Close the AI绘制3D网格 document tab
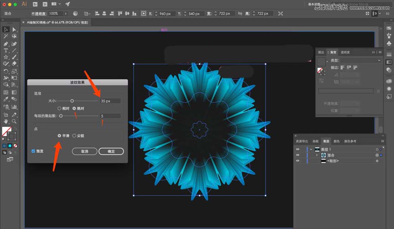This screenshot has width=394, height=229. coord(23,22)
